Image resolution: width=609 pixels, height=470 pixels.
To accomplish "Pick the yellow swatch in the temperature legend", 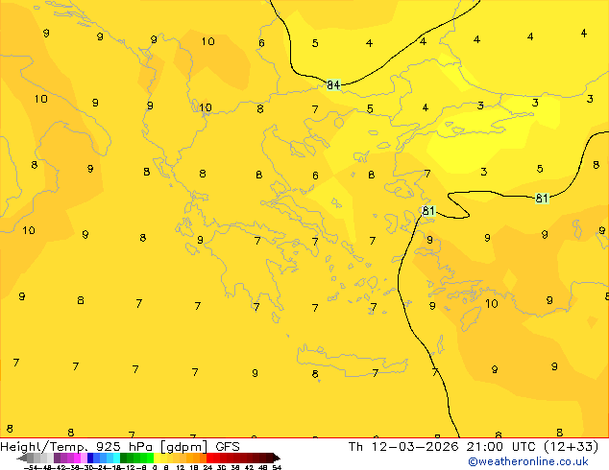I will (157, 458).
